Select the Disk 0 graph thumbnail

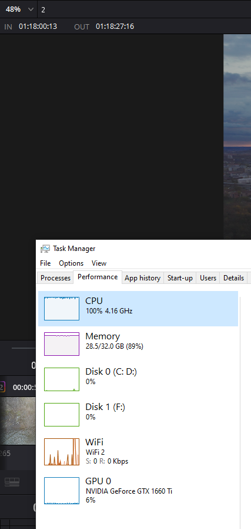click(62, 379)
